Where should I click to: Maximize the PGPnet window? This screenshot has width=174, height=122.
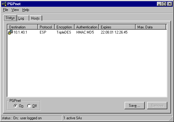pos(164,4)
